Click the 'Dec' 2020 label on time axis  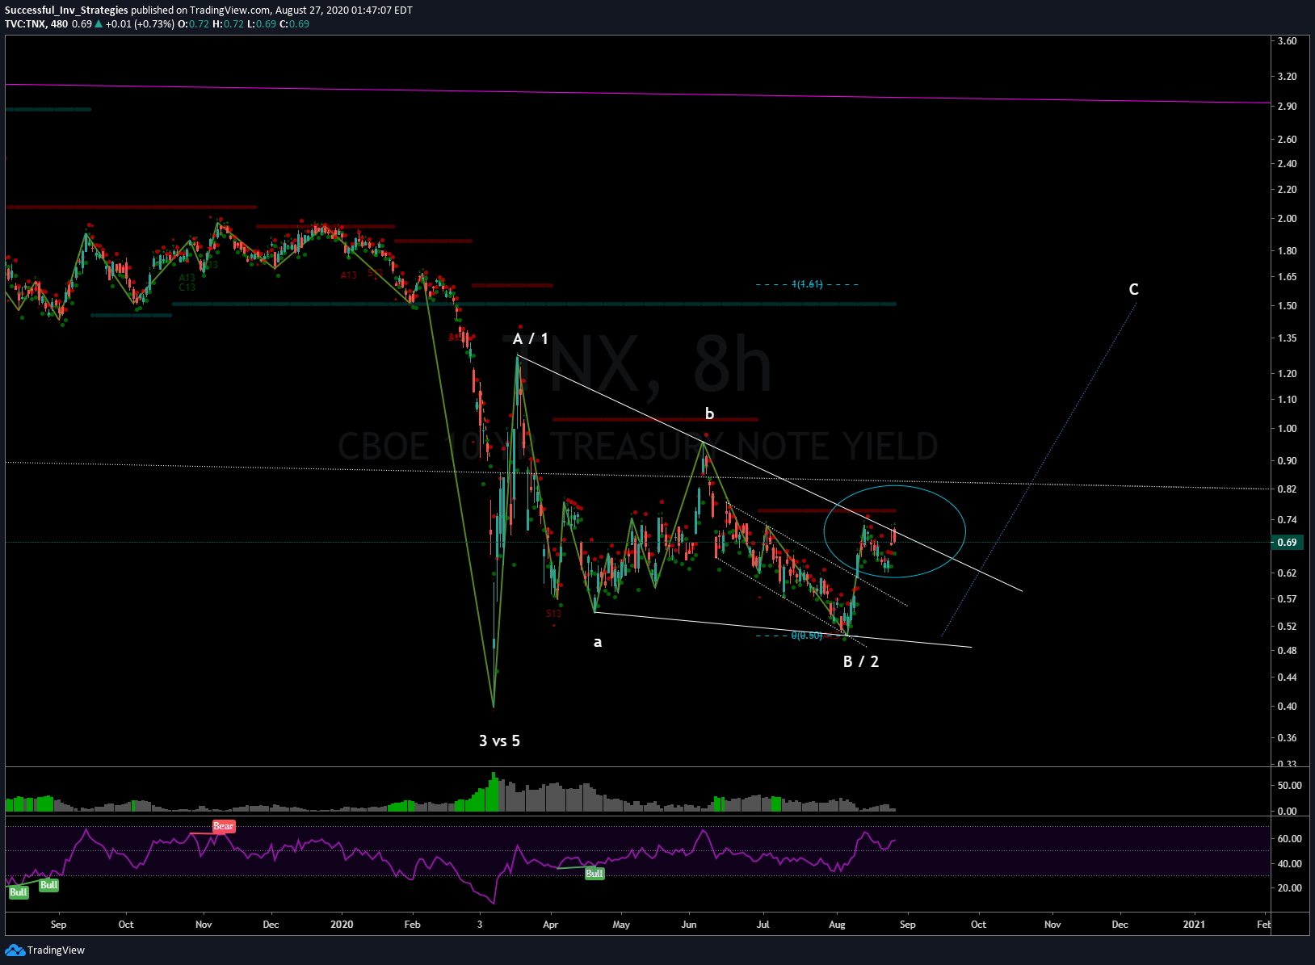(1120, 924)
